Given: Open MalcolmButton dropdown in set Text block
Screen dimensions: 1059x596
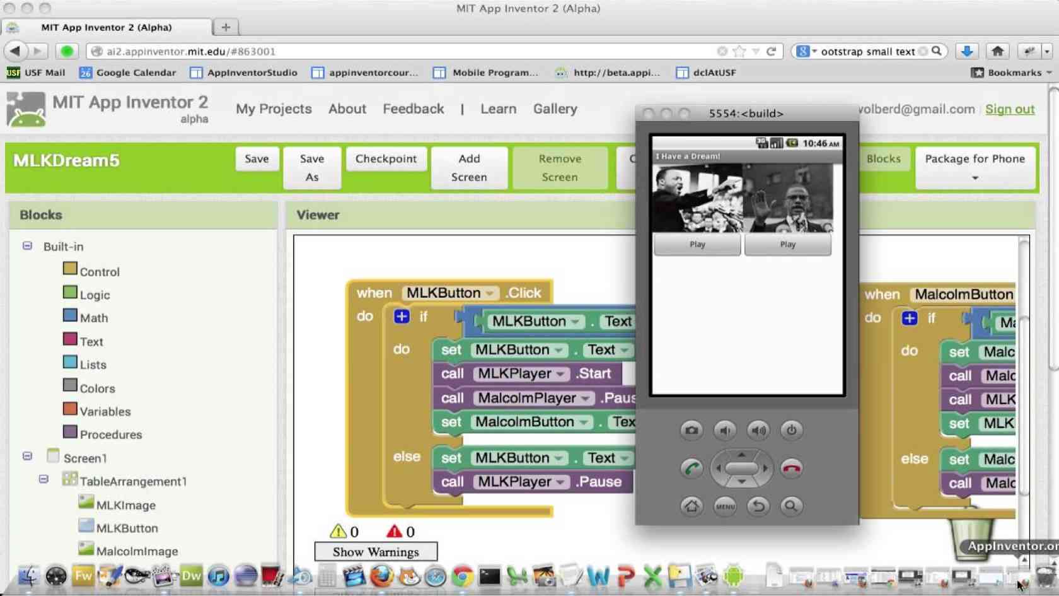Looking at the screenshot, I should point(583,422).
